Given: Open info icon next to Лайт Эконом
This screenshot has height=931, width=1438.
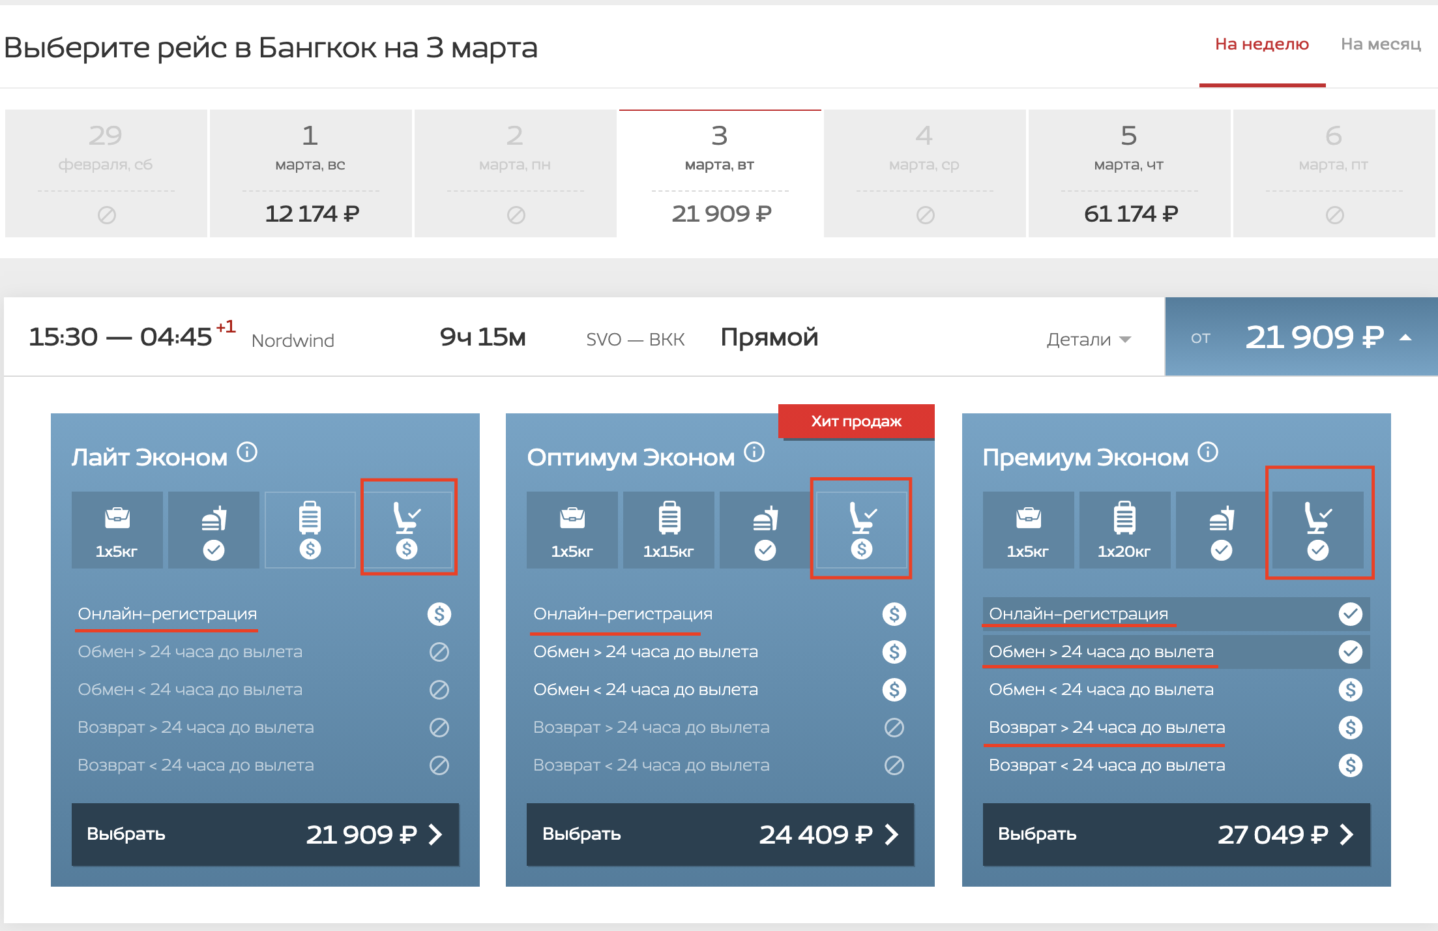Looking at the screenshot, I should click(x=247, y=452).
